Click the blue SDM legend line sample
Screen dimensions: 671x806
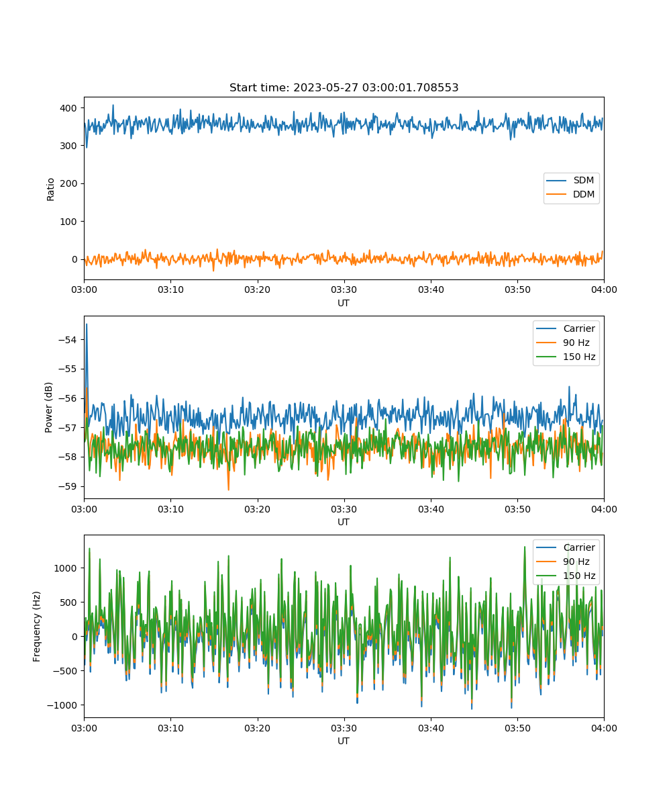[557, 181]
